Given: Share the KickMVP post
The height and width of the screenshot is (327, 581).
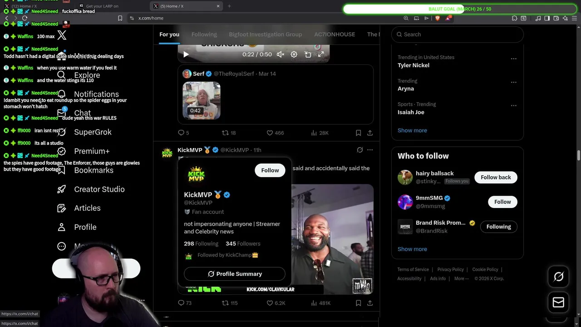Looking at the screenshot, I should pos(370,303).
